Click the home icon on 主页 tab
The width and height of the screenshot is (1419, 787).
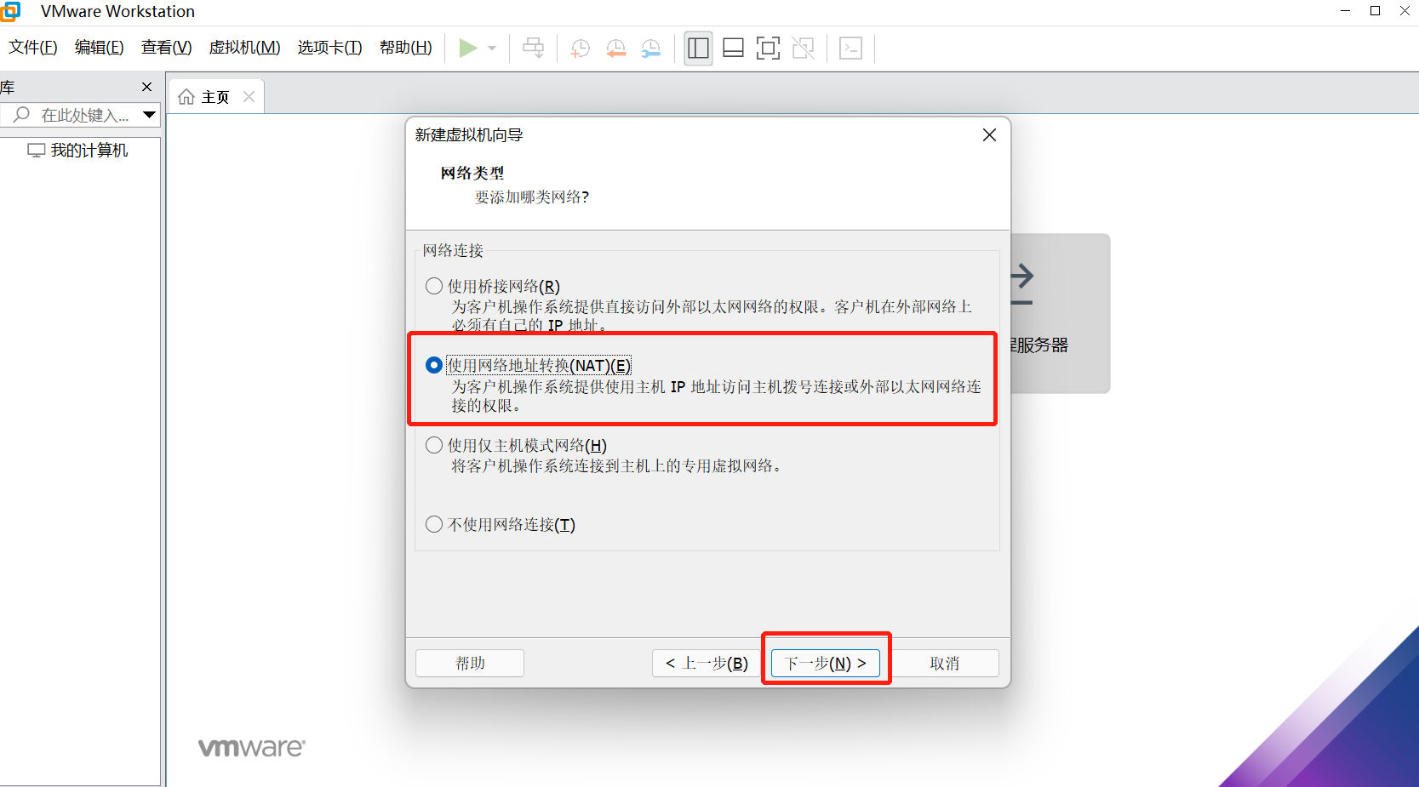tap(186, 97)
